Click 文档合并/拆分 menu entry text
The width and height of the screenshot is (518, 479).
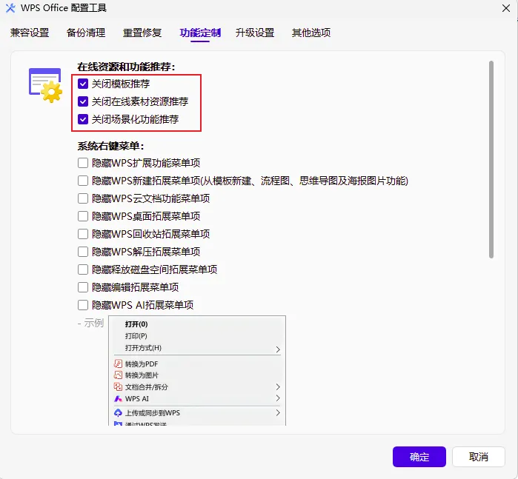(x=146, y=387)
